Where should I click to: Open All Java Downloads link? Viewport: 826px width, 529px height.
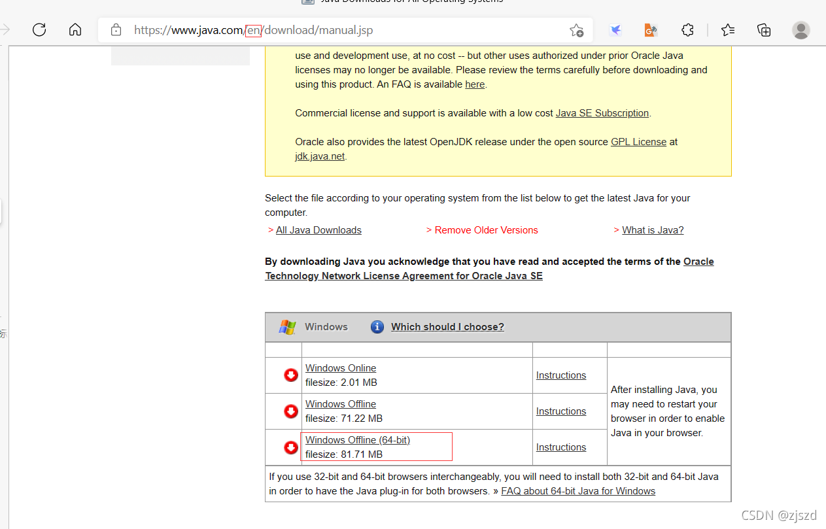(x=318, y=230)
